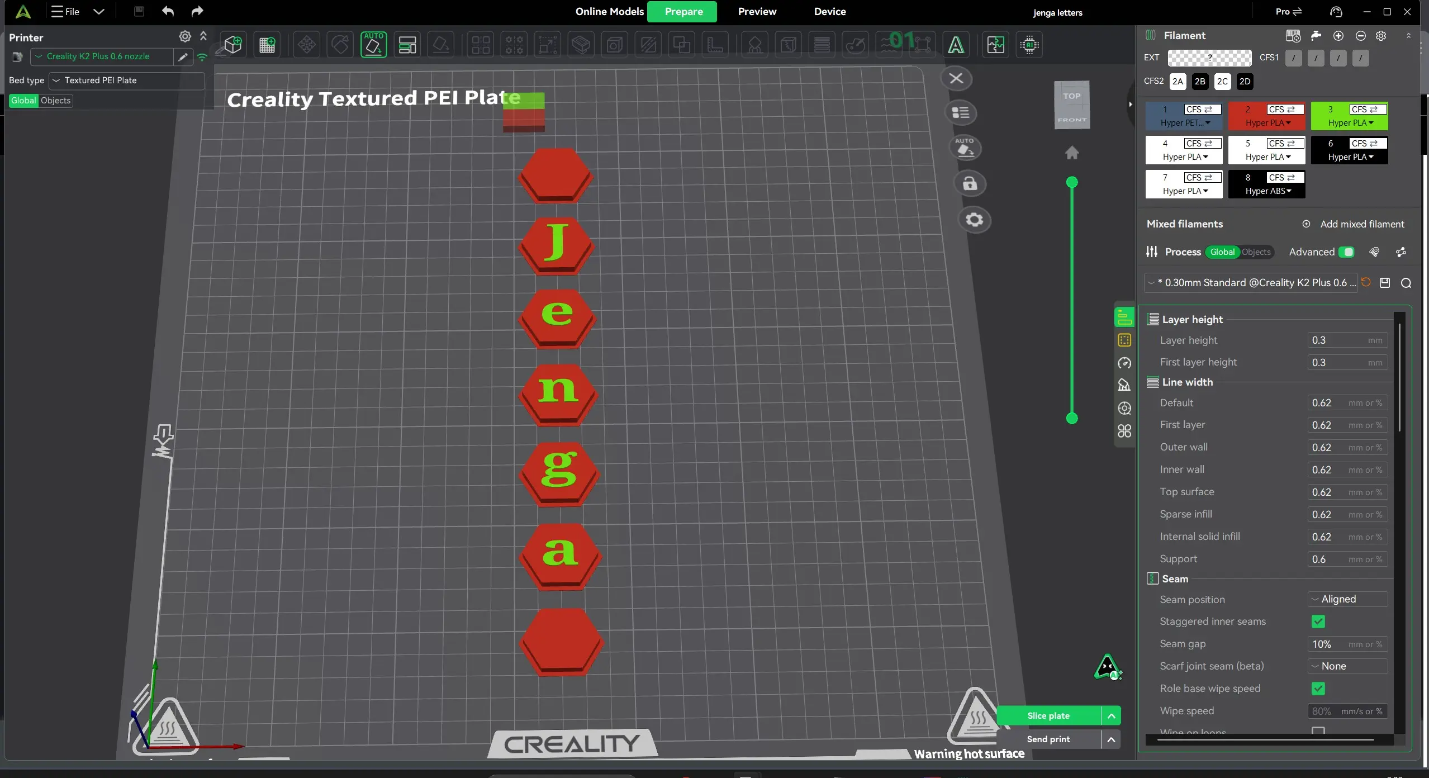Open the File menu

(x=65, y=11)
